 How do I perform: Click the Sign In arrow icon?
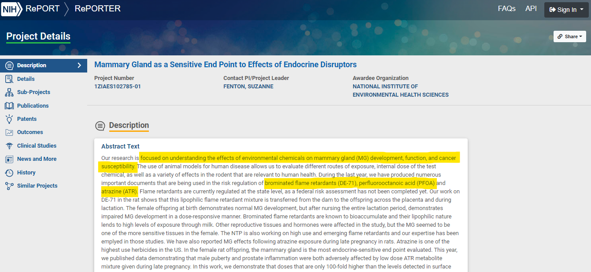tap(553, 10)
